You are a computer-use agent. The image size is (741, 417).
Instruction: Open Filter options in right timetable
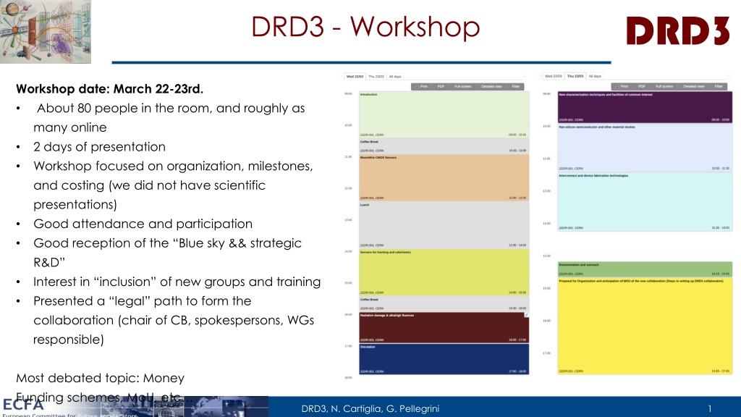(x=718, y=86)
